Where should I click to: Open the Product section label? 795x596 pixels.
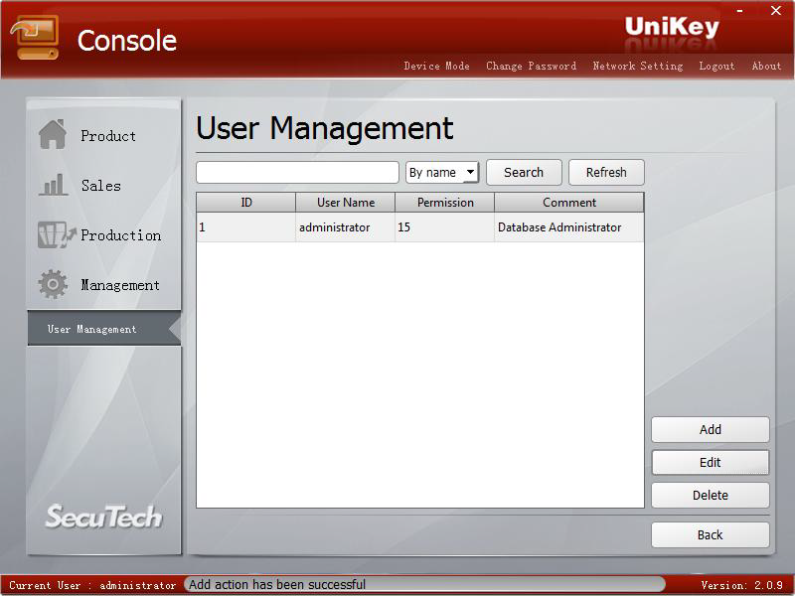(x=108, y=136)
